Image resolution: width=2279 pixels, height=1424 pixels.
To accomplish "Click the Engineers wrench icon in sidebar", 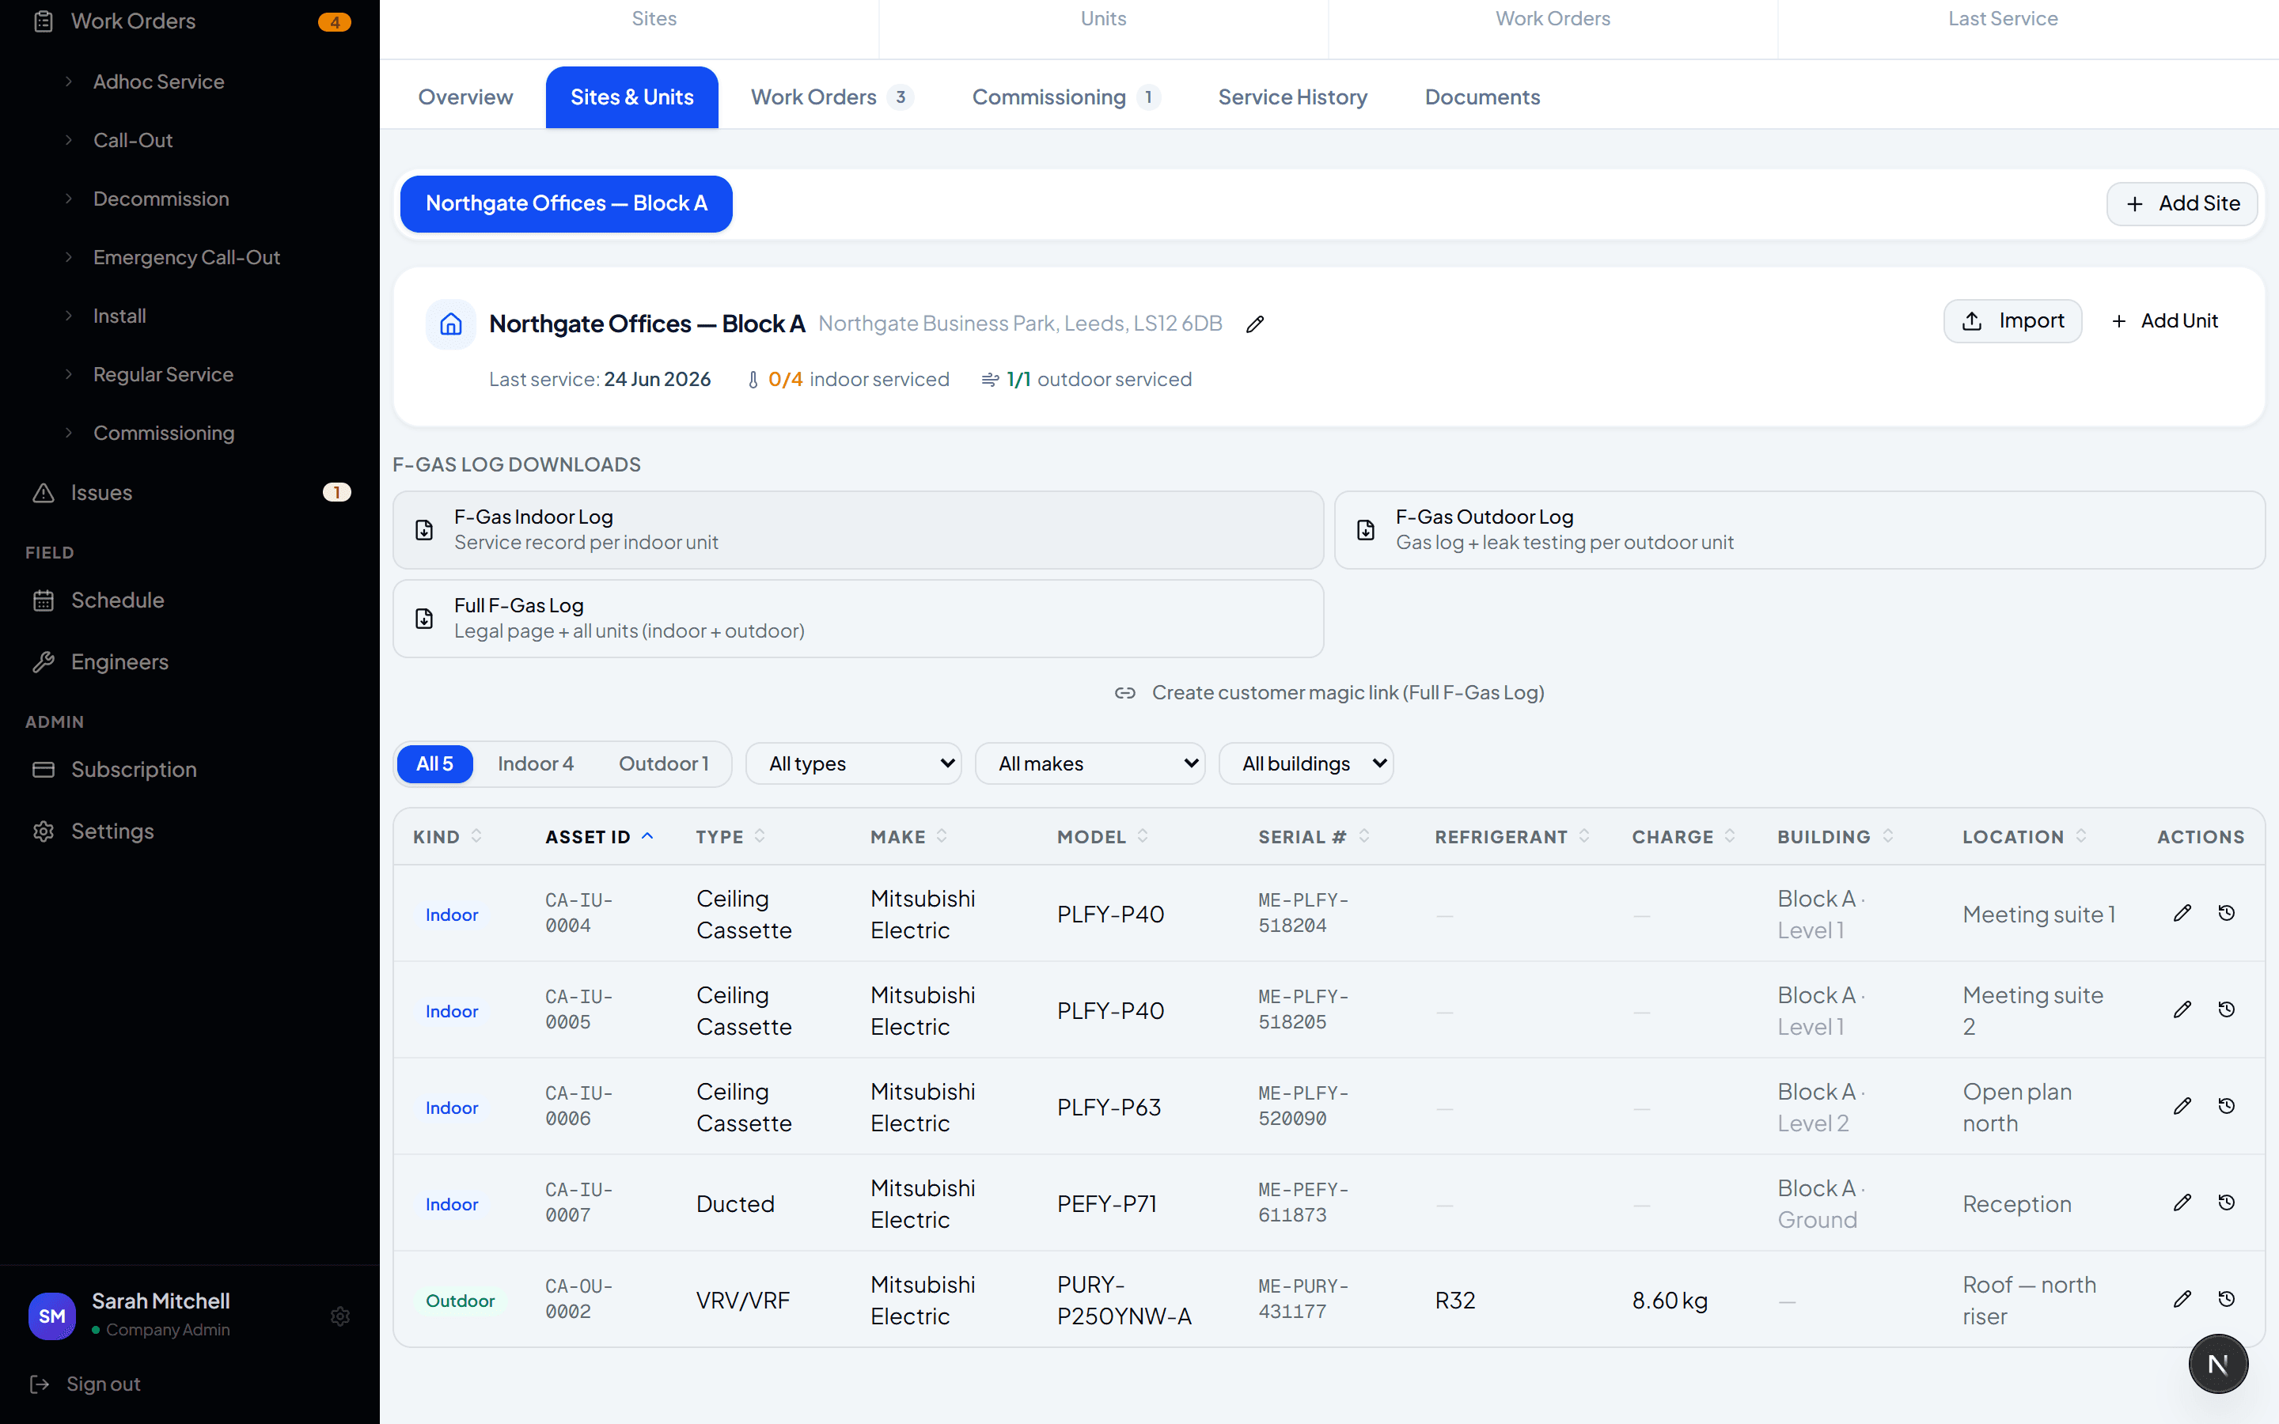I will [44, 662].
